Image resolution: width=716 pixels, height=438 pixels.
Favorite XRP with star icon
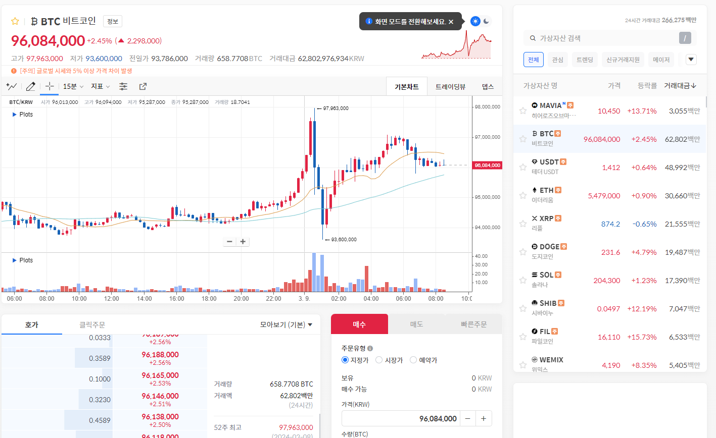click(523, 224)
